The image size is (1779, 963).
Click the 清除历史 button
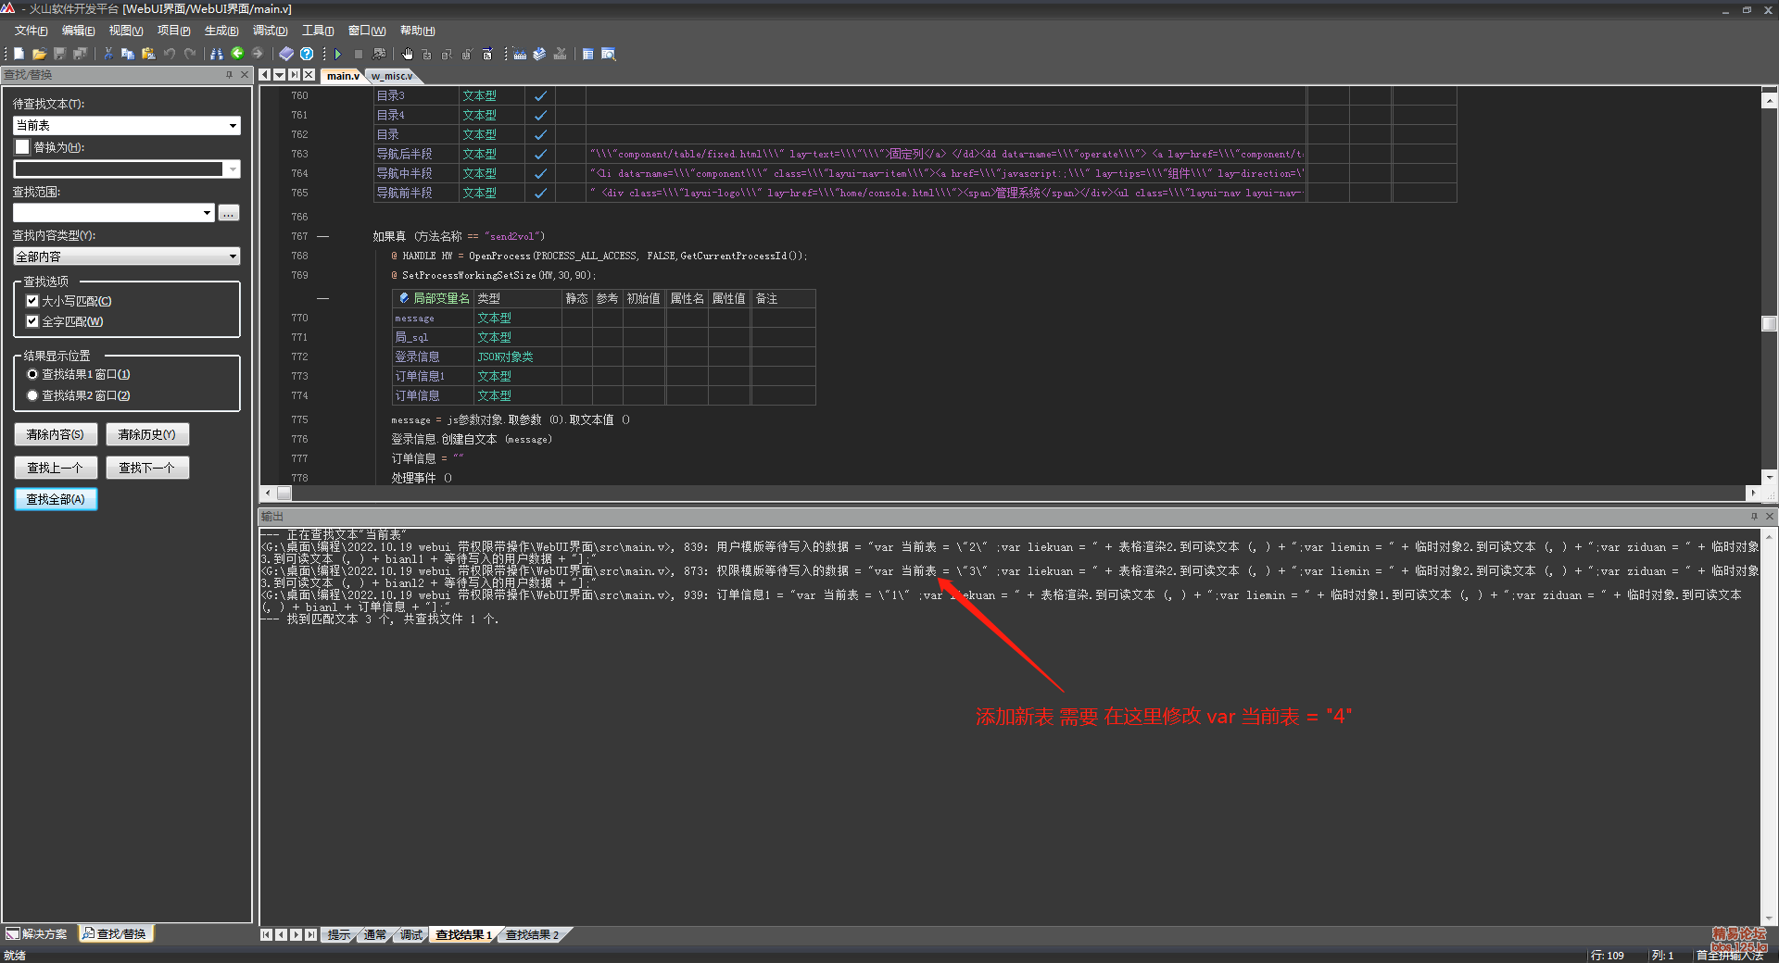click(147, 434)
